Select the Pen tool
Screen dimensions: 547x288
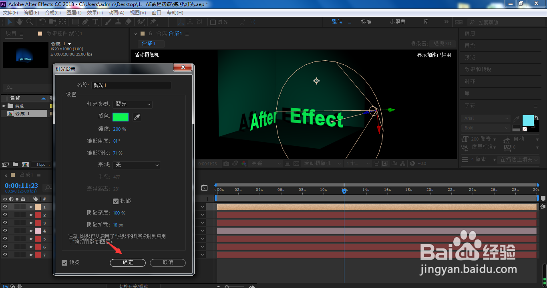pos(85,22)
